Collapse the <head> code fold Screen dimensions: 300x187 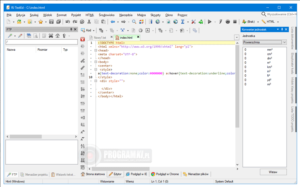click(96, 50)
